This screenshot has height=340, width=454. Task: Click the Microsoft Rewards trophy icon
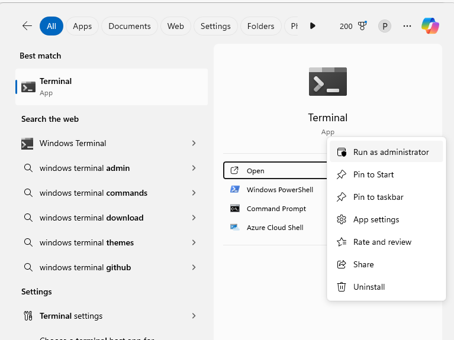coord(362,26)
